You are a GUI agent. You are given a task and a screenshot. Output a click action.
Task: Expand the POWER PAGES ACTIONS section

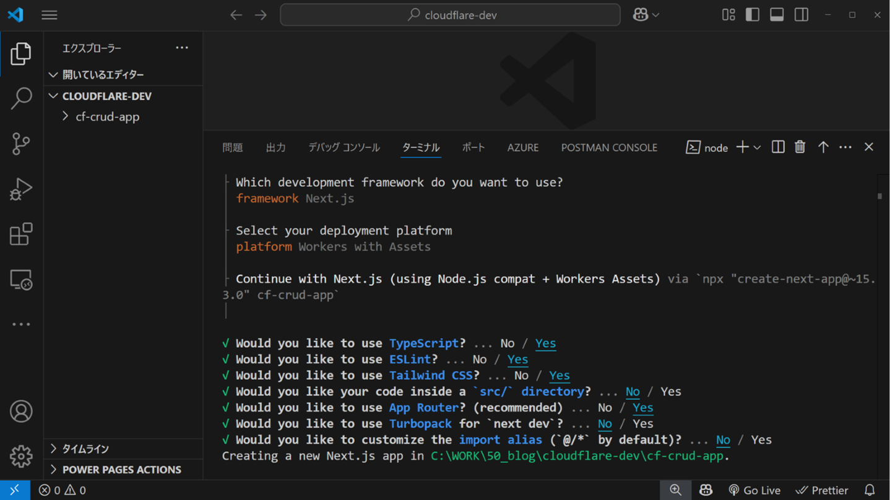pos(123,470)
